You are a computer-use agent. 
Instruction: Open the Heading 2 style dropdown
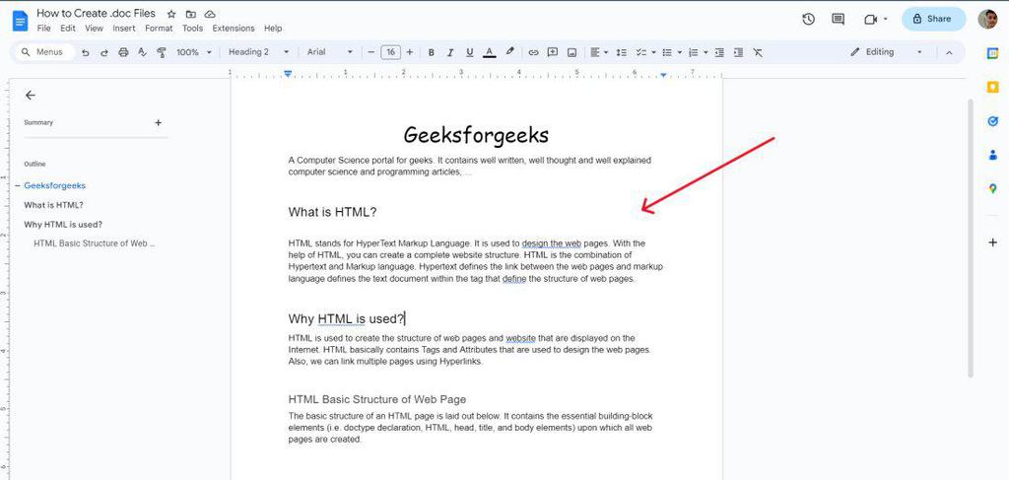259,53
